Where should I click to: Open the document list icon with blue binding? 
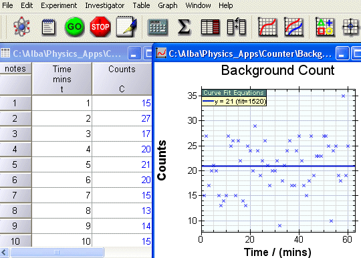click(49, 27)
